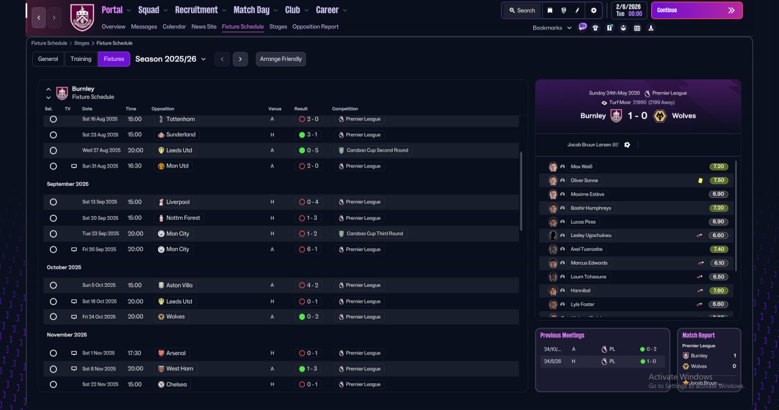Click the fixtures list vertical scrollbar
This screenshot has width=779, height=410.
pos(521,191)
